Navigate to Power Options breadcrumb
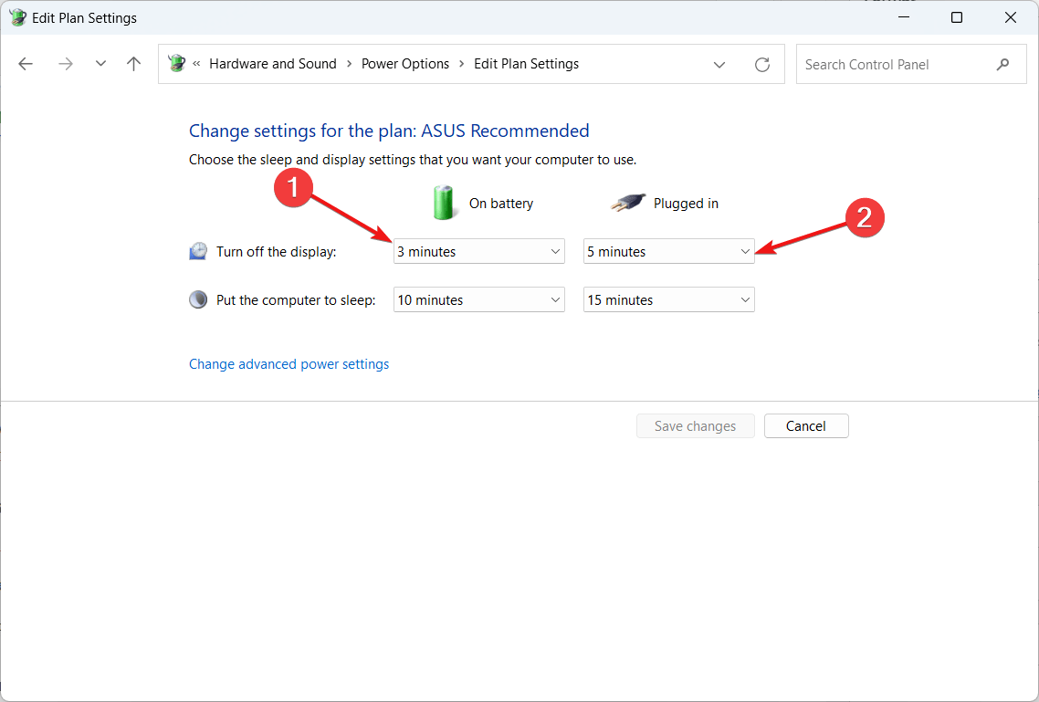The image size is (1039, 702). point(404,64)
